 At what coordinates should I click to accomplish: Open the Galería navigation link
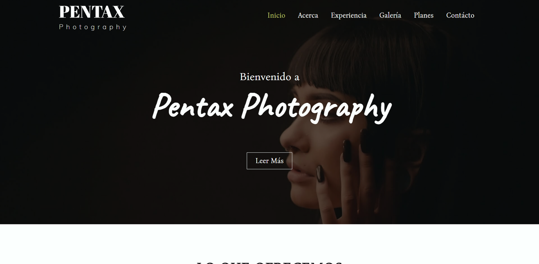click(390, 15)
